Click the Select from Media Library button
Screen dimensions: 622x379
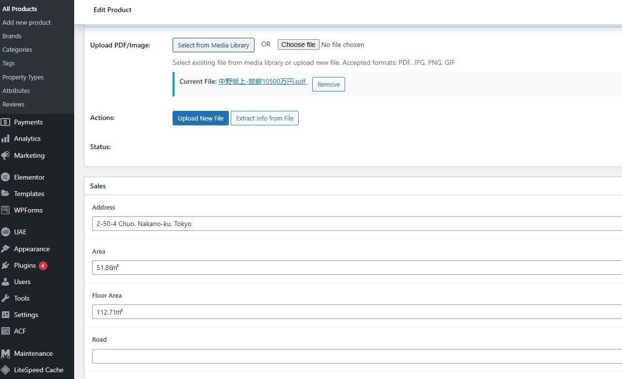(x=213, y=45)
